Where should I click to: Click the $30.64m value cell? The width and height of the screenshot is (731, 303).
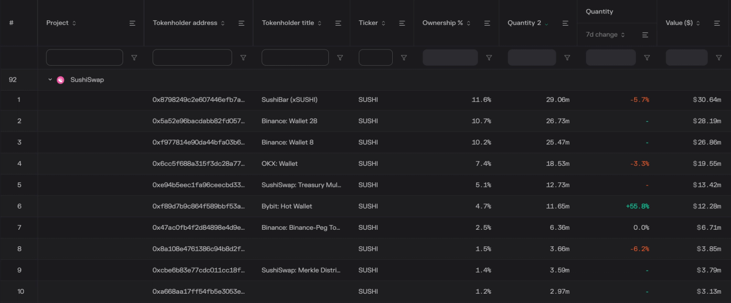pyautogui.click(x=707, y=99)
